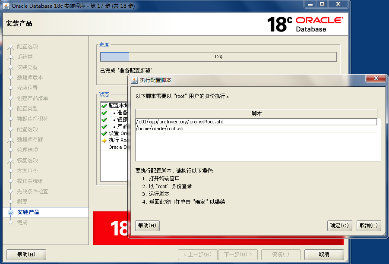The height and width of the screenshot is (264, 389).
Task: Select the 操作系统组 step in the sidebar
Action: (30, 181)
